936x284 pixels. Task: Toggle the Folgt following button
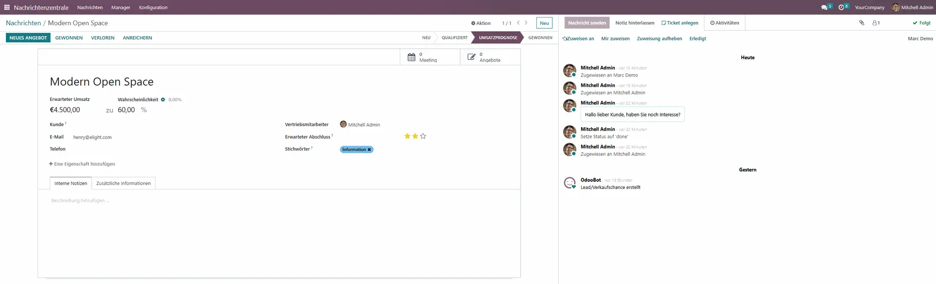coord(921,23)
